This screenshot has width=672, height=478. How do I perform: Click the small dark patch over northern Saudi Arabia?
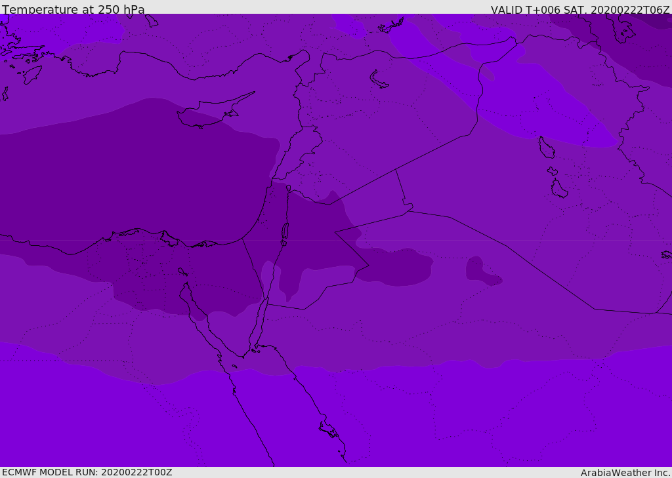(482, 271)
